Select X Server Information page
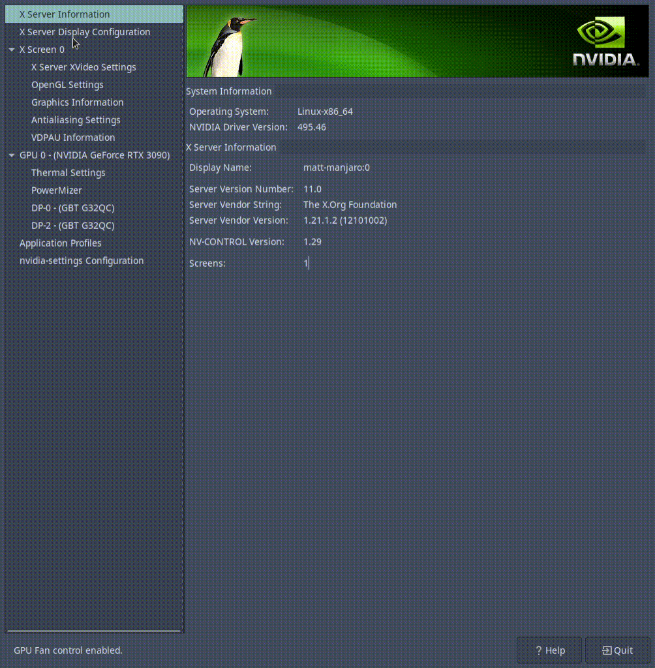 (x=65, y=14)
